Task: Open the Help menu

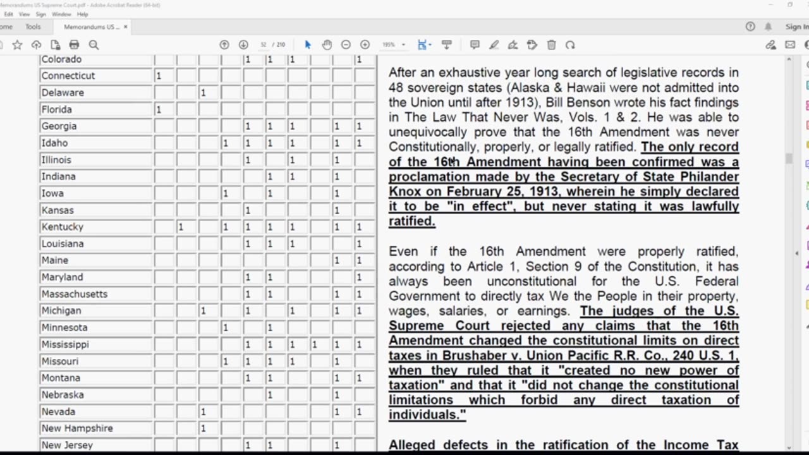Action: coord(83,14)
